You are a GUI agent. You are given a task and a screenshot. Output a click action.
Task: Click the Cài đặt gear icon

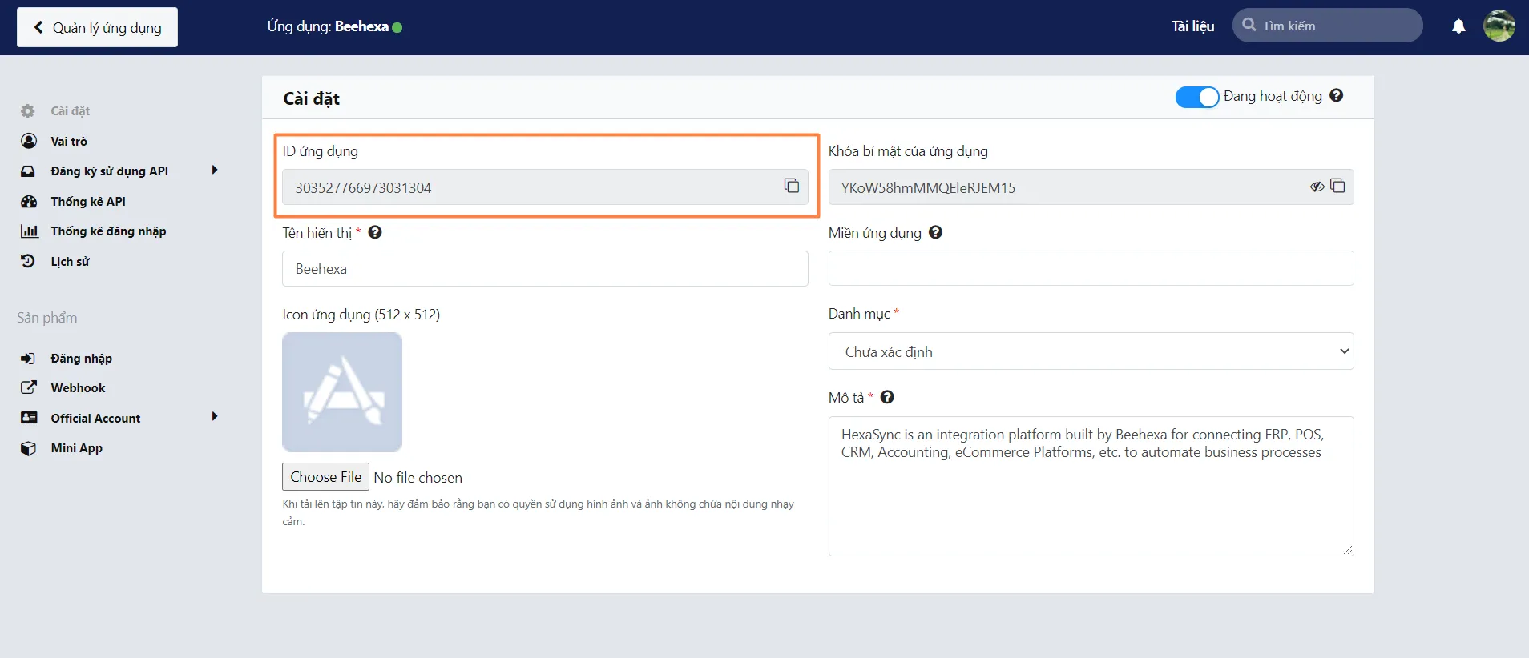28,110
